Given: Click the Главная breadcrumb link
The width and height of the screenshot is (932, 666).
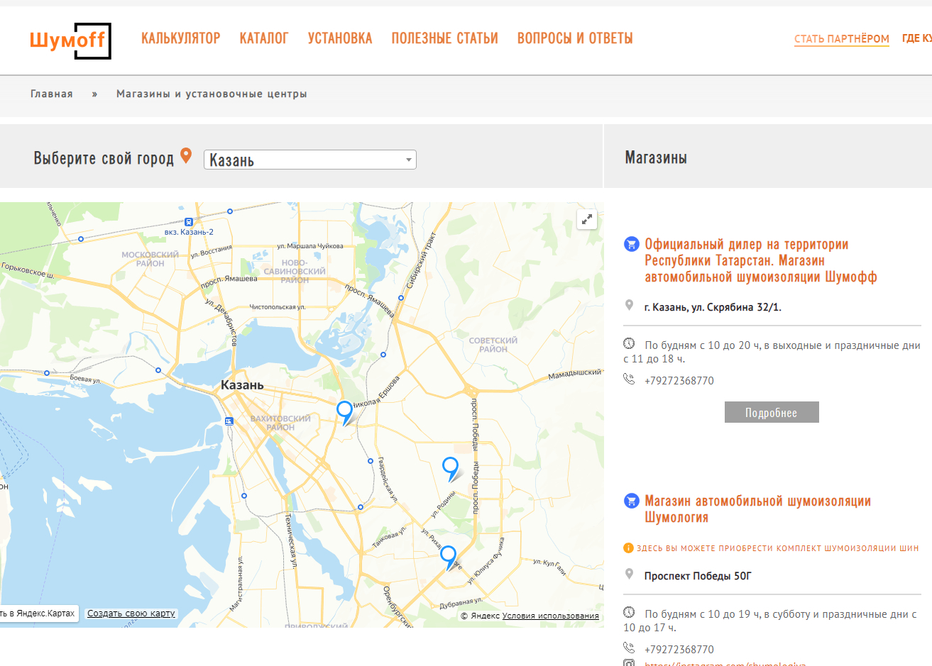Looking at the screenshot, I should 52,94.
